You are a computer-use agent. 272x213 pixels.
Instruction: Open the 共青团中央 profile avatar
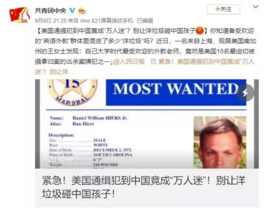click(x=20, y=15)
